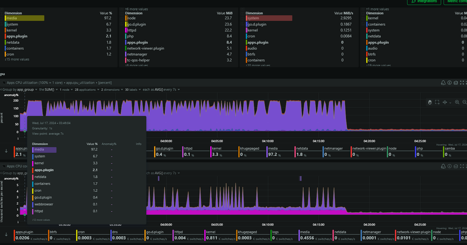The height and width of the screenshot is (245, 467).
Task: Click the zoom out magnifier on CPU chart
Action: pyautogui.click(x=464, y=102)
